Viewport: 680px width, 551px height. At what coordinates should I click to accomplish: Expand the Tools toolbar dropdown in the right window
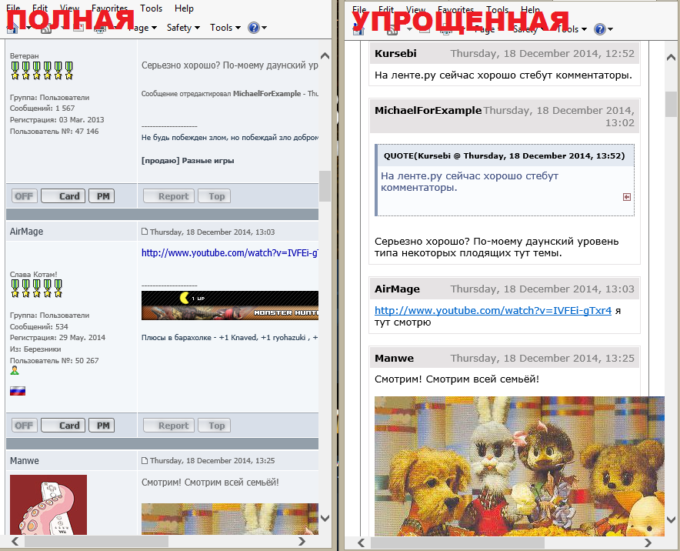(x=572, y=29)
